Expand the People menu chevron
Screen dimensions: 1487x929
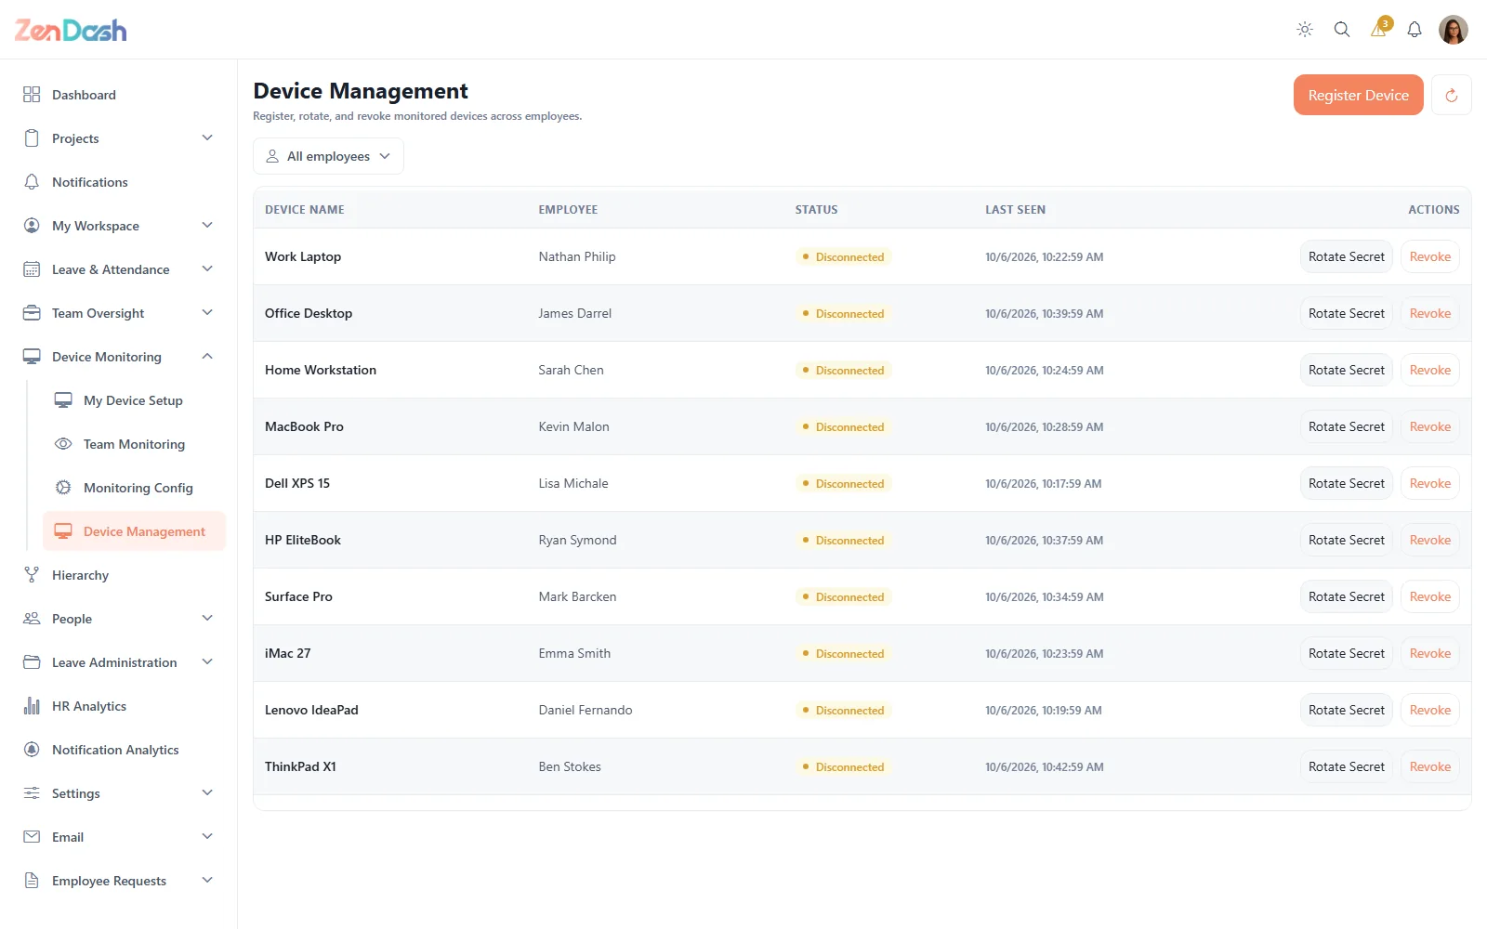tap(207, 619)
